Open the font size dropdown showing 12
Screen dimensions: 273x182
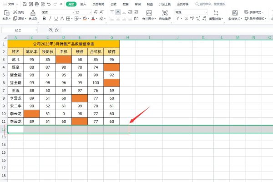pyautogui.click(x=90, y=12)
